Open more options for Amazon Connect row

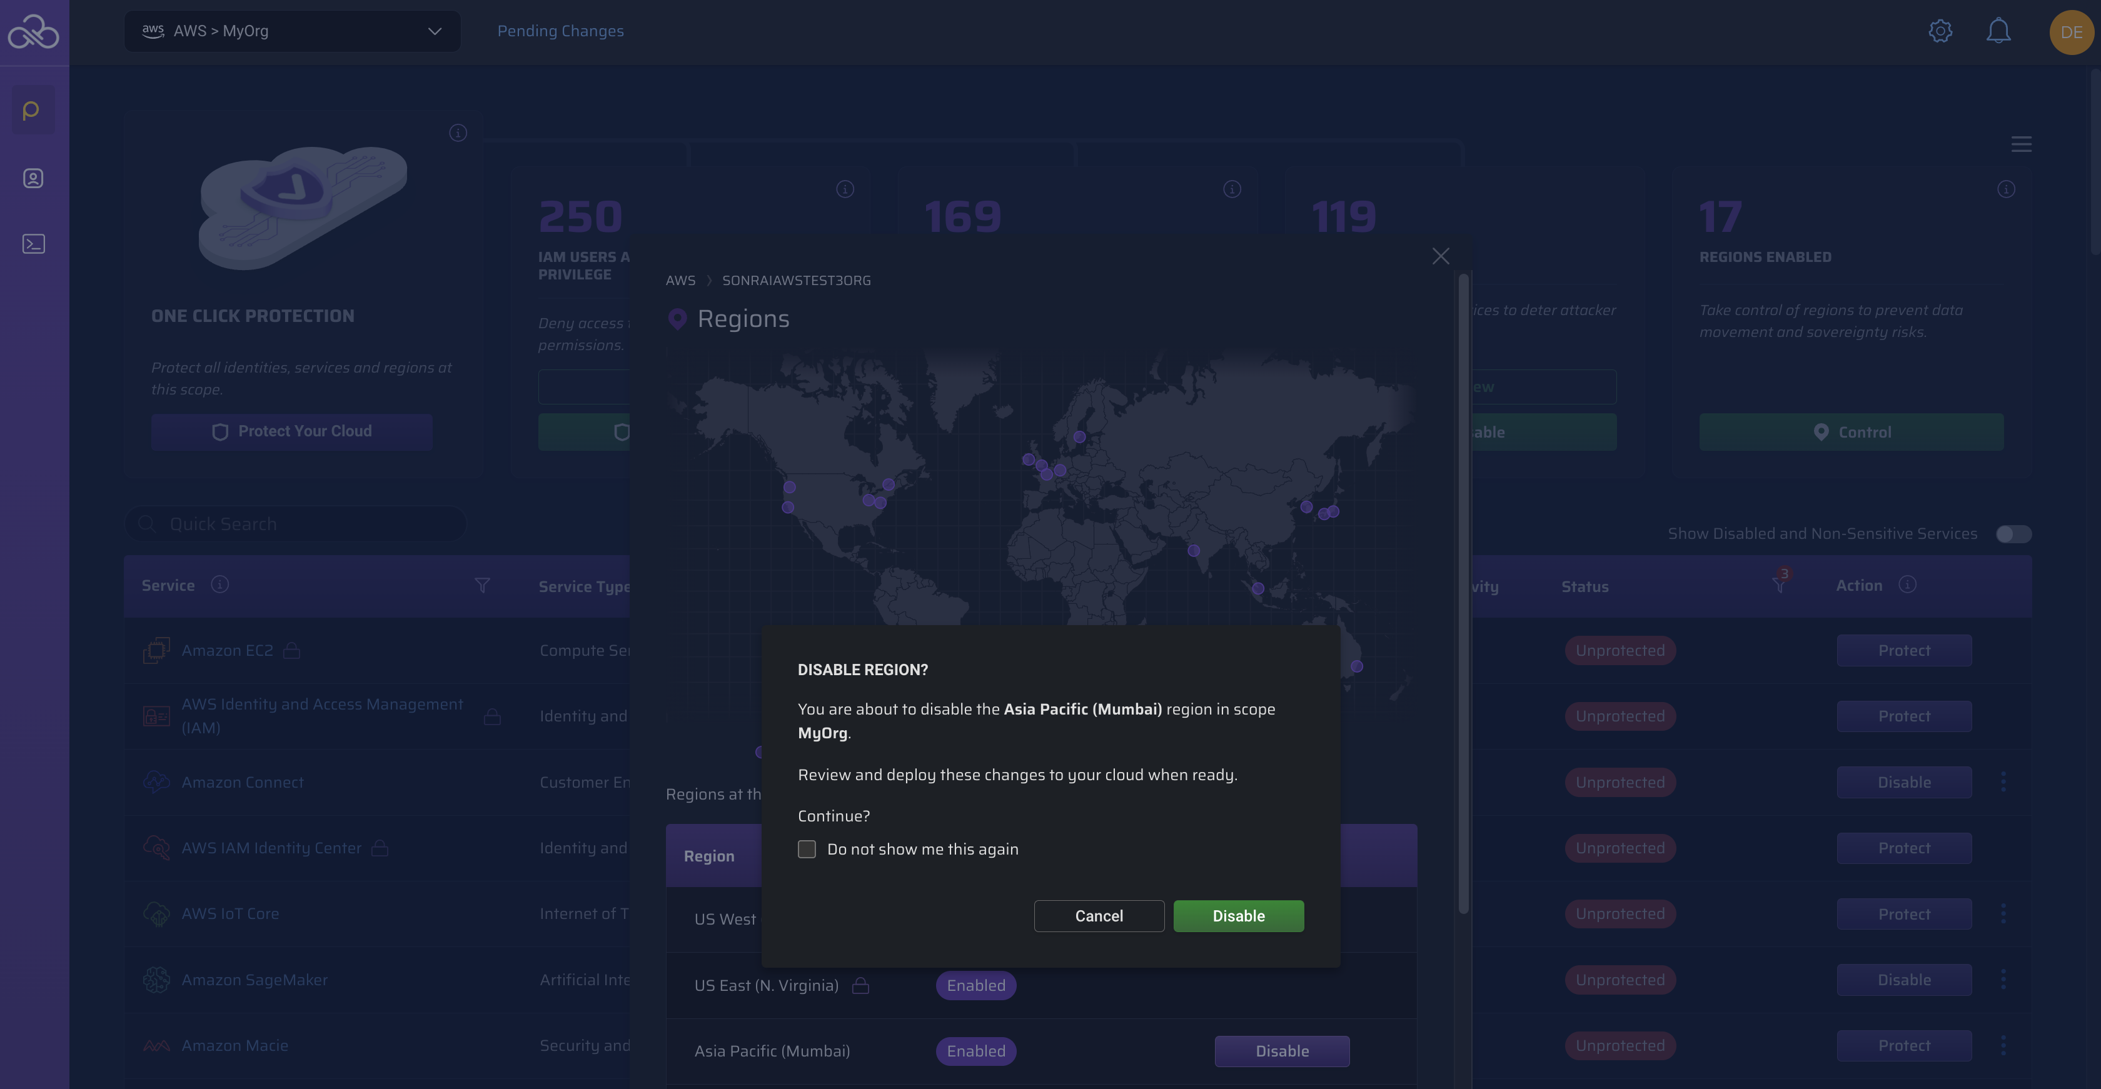[2003, 781]
